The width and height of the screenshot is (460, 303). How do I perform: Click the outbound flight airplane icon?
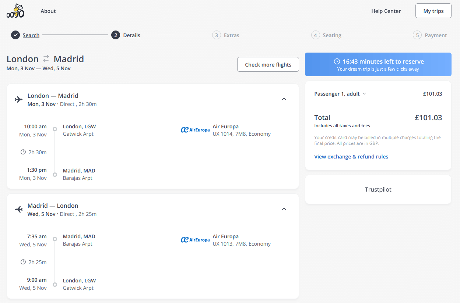coord(19,99)
